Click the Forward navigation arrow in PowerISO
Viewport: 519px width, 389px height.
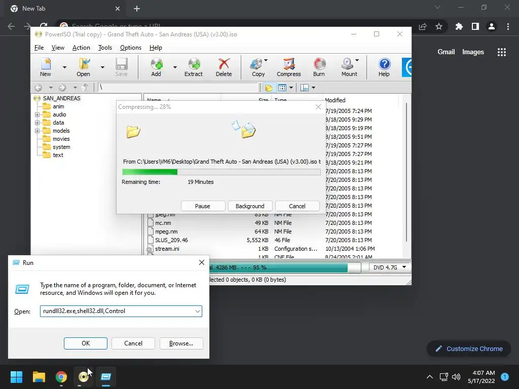[62, 88]
